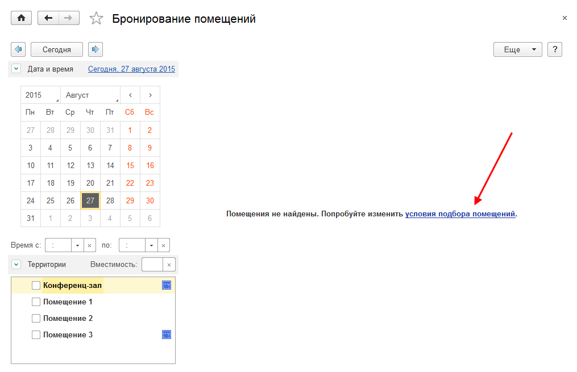Viewport: 577px width, 372px height.
Task: Clear the Вместимость capacity field
Action: pyautogui.click(x=169, y=264)
